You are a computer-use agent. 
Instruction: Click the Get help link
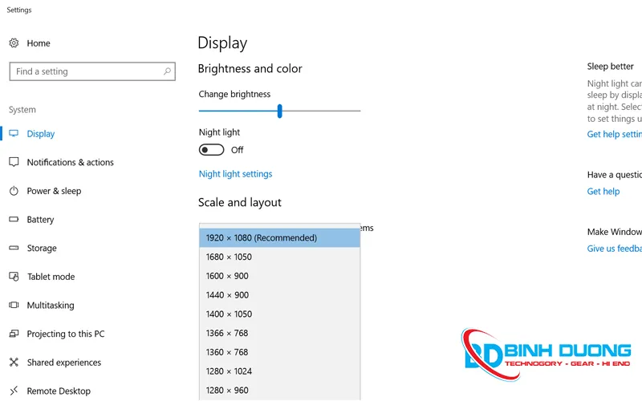[603, 192]
